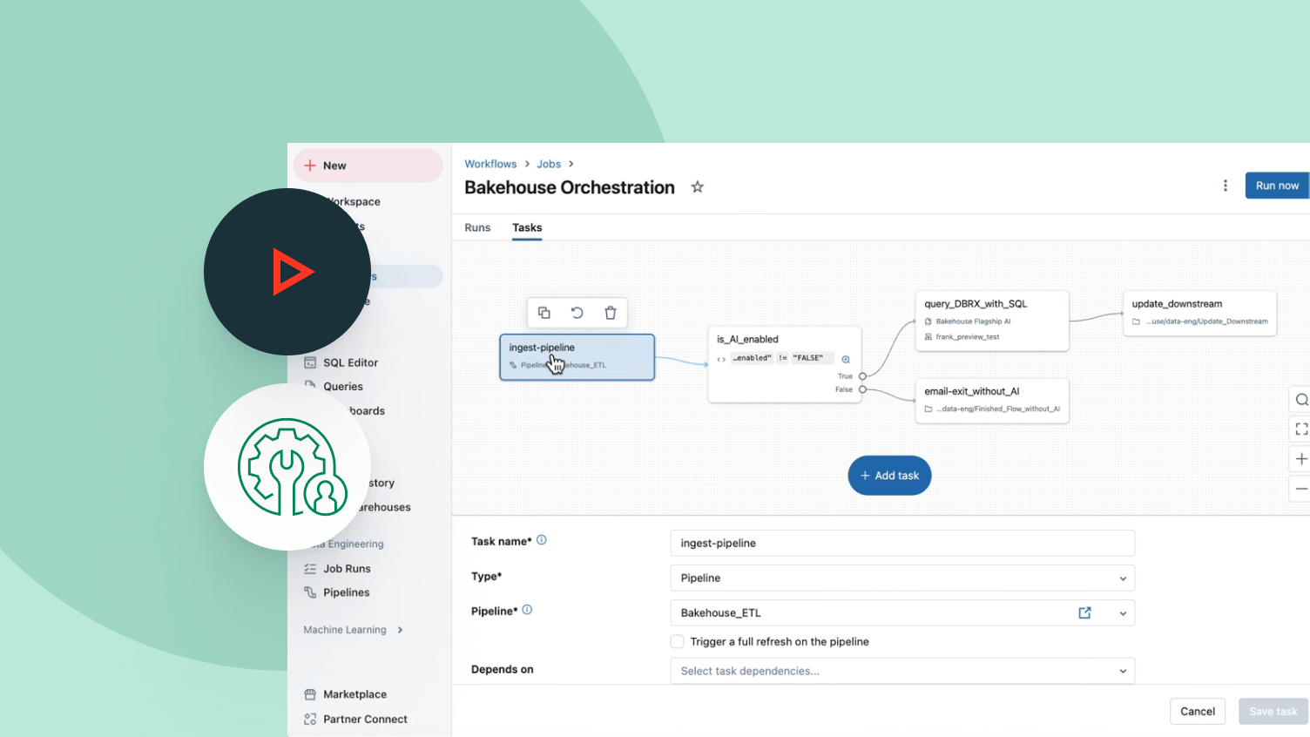Open Pipelines in the sidebar

346,592
